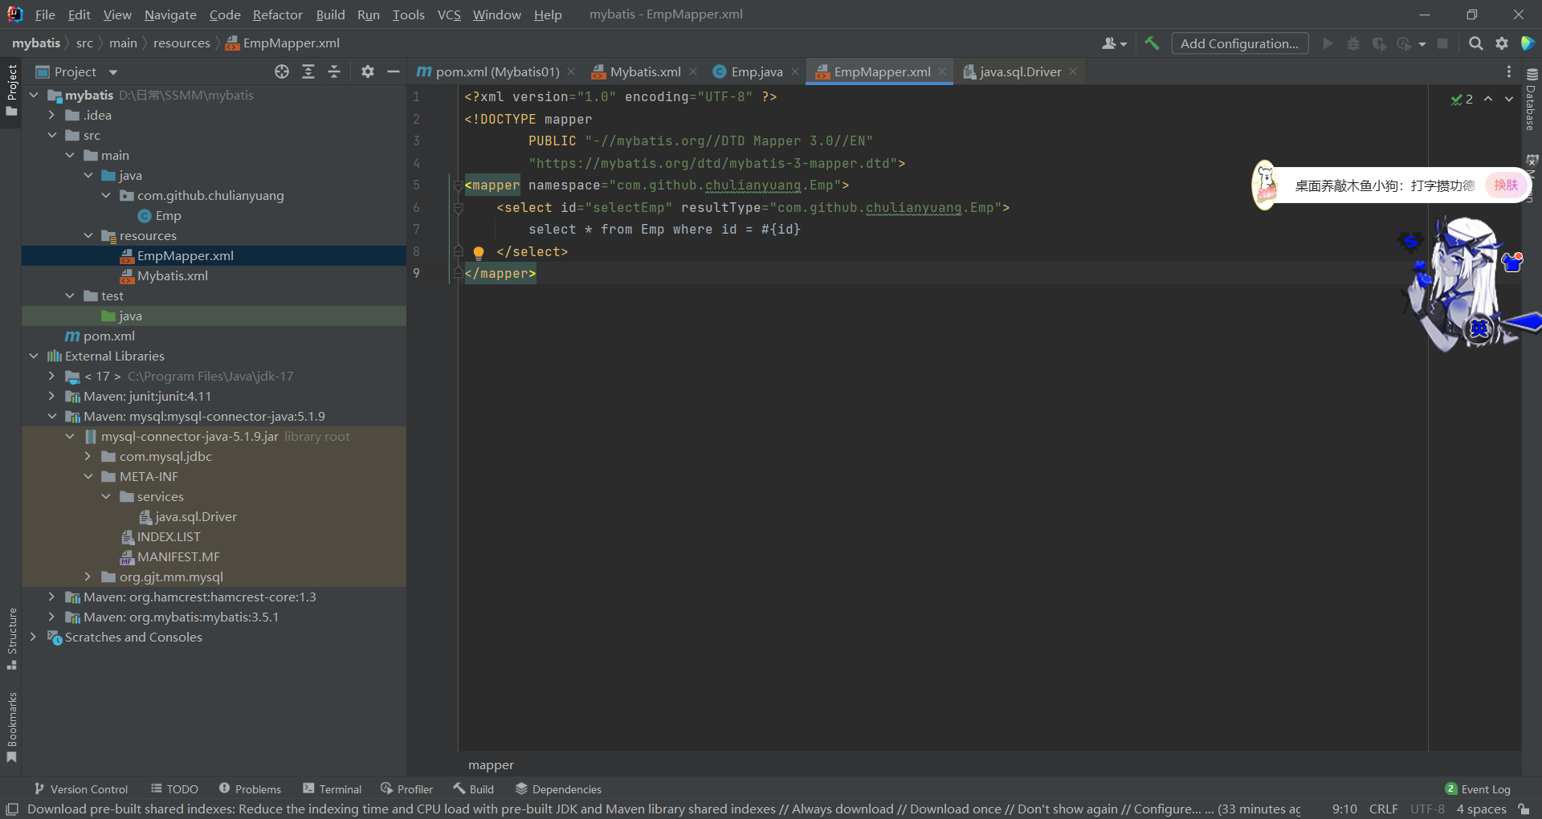Select opened file locate target icon

282,71
